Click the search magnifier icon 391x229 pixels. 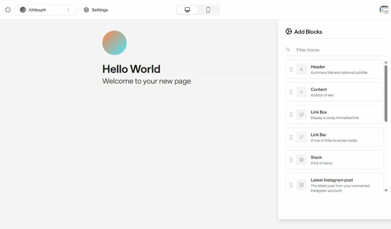[x=288, y=50]
